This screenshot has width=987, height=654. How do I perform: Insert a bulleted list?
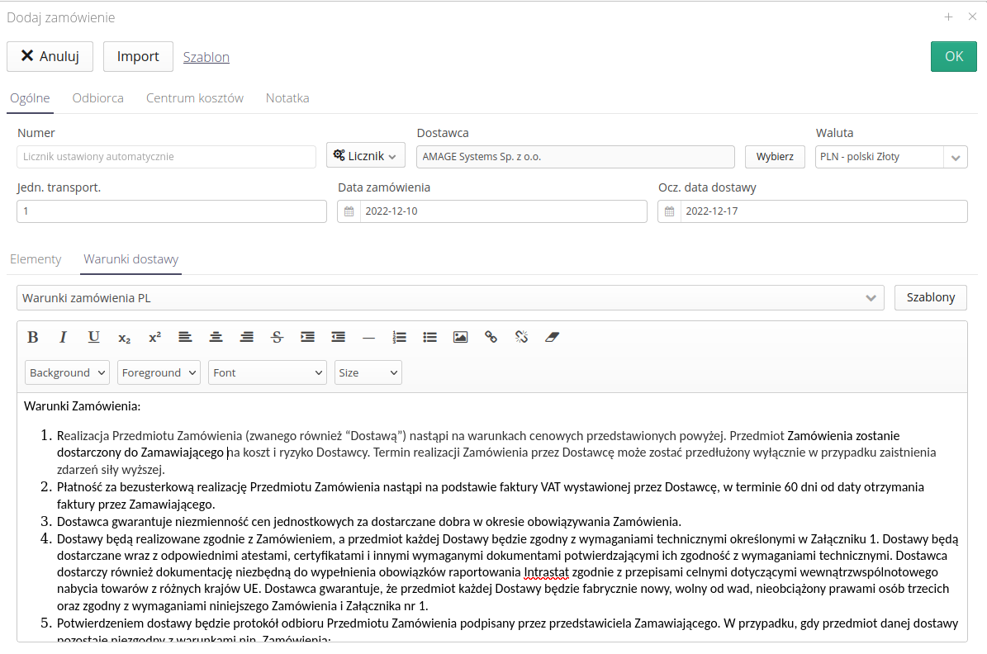point(429,337)
